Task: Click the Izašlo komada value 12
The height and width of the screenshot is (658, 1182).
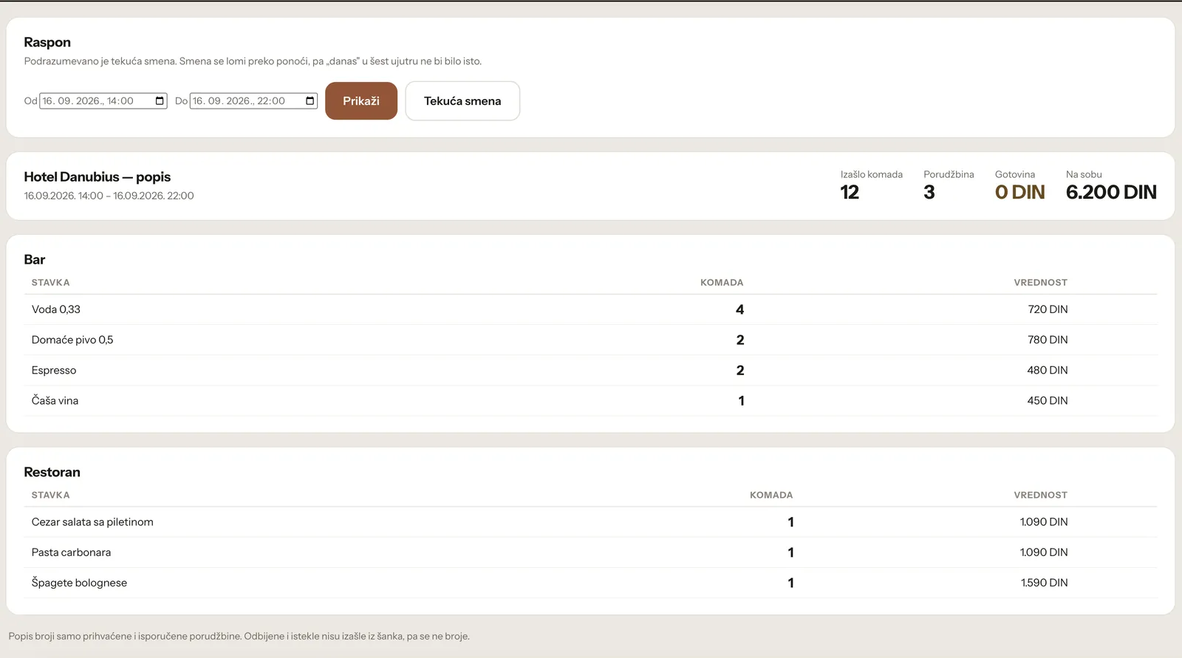Action: (x=850, y=192)
